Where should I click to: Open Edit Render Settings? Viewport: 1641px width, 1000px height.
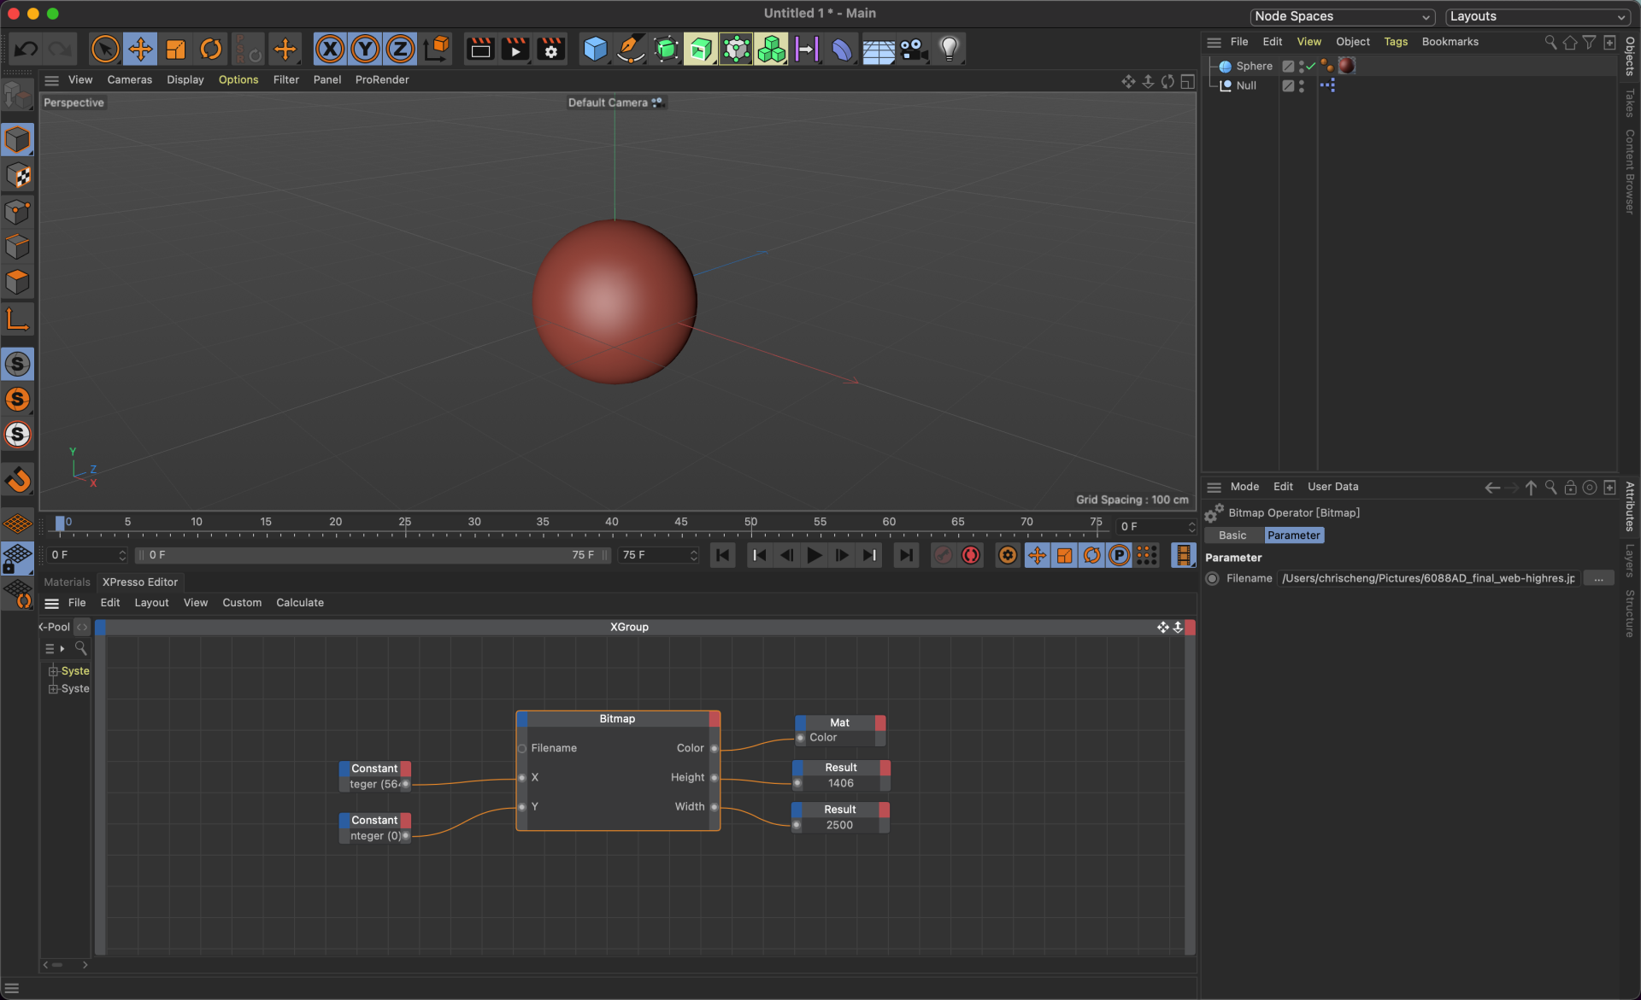551,50
